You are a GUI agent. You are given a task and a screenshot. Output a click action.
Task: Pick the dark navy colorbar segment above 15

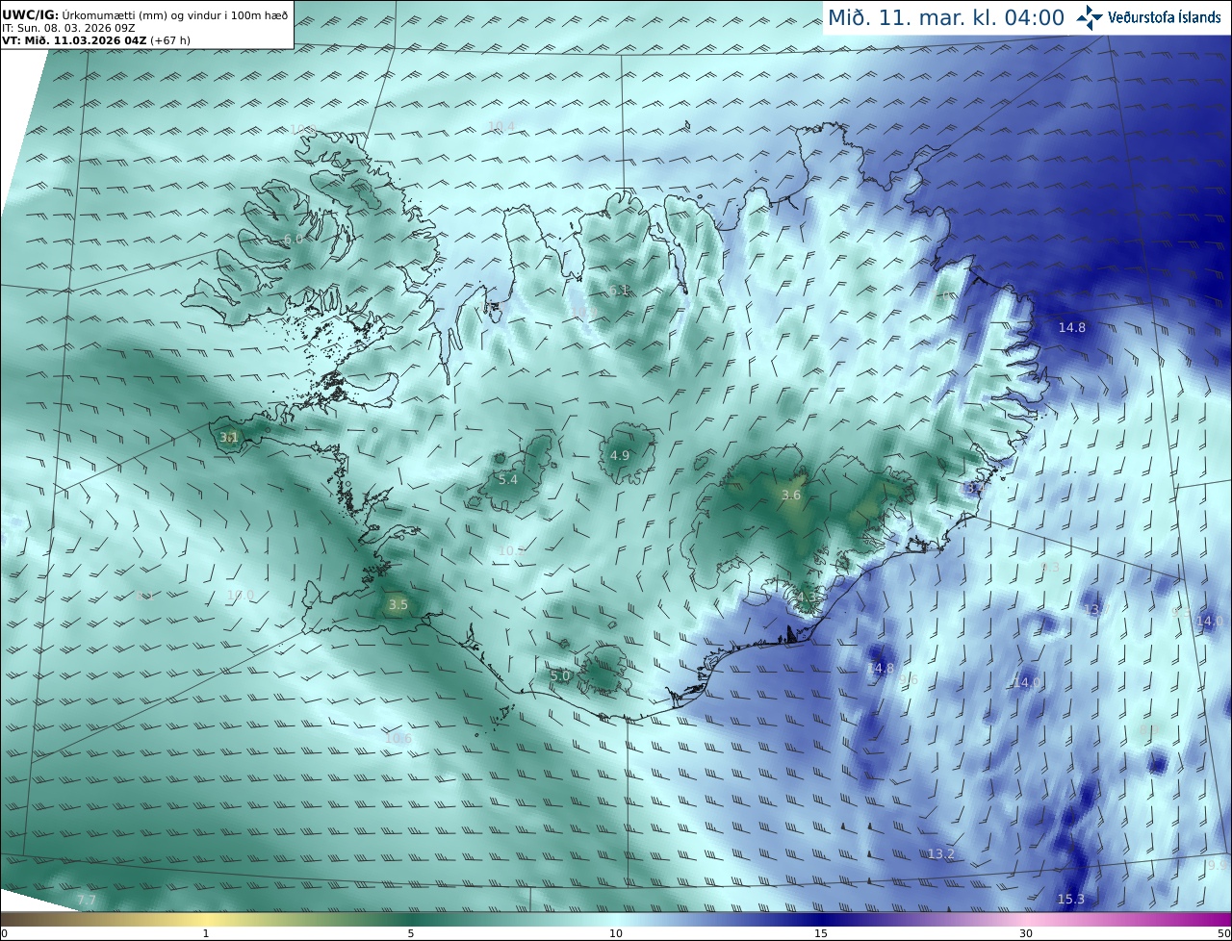(821, 919)
